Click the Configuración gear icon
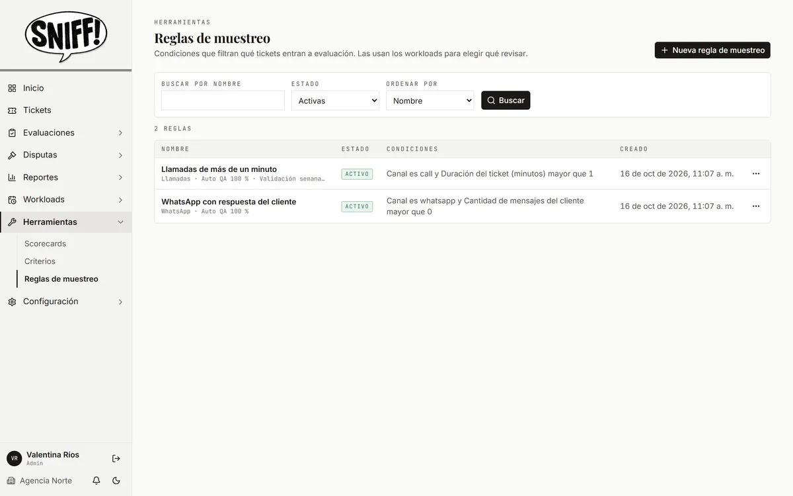Screen dimensions: 793x496 [x=12, y=302]
